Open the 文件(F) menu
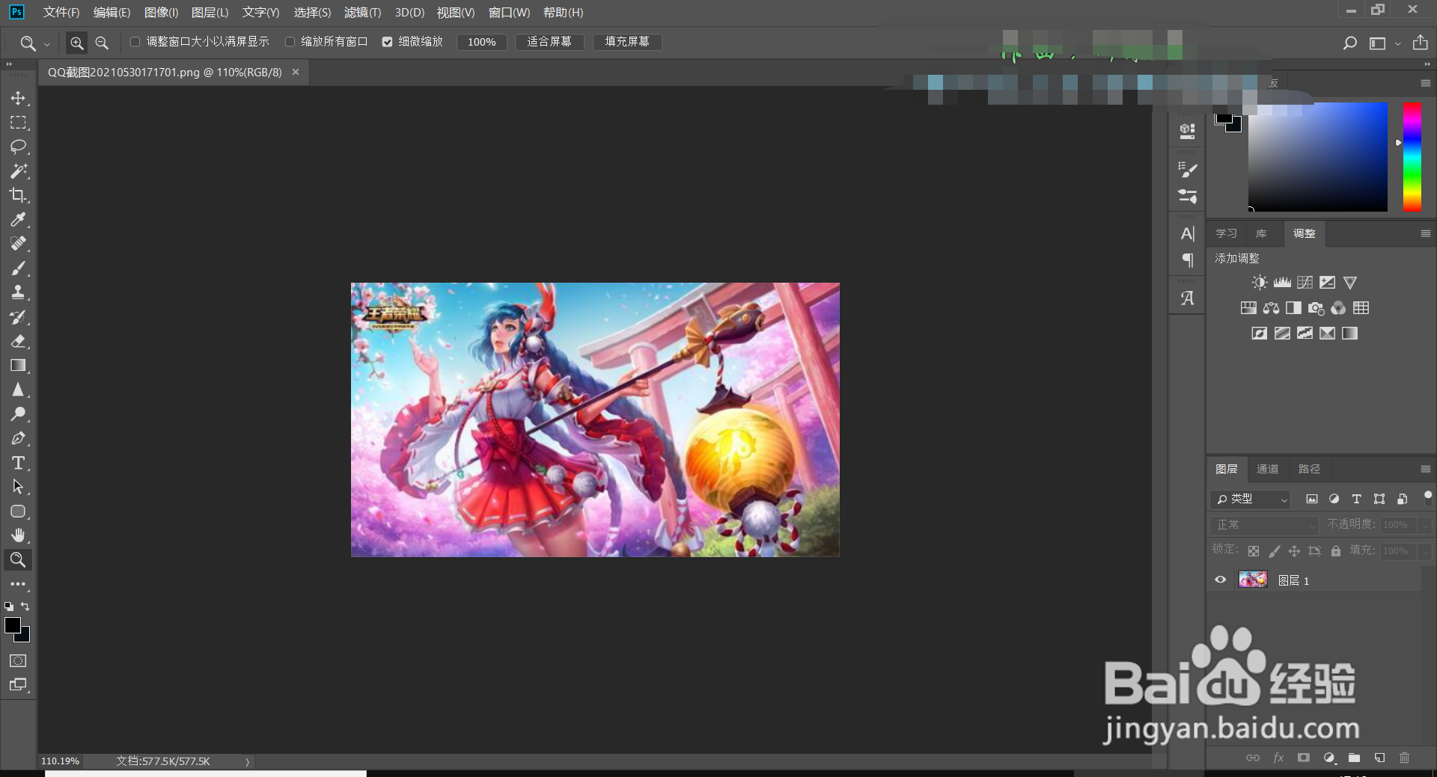The height and width of the screenshot is (777, 1437). click(x=61, y=12)
